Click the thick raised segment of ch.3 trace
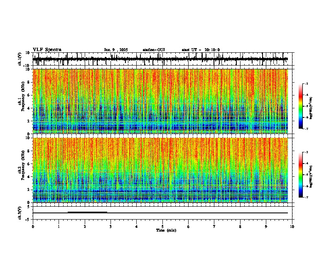 point(87,212)
